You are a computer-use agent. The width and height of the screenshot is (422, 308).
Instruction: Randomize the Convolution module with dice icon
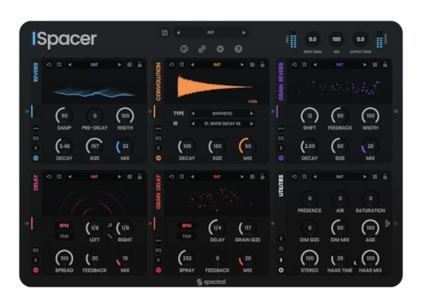(x=252, y=65)
